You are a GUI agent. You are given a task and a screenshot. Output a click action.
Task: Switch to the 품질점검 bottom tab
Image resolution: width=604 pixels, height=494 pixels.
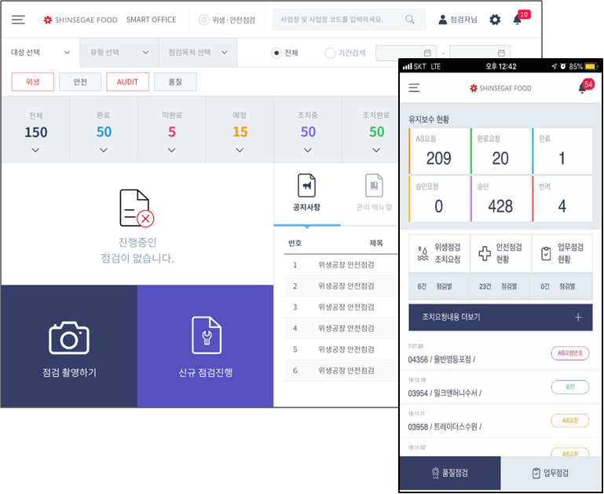450,473
